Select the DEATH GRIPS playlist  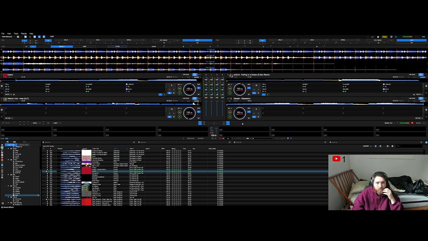tap(20, 182)
